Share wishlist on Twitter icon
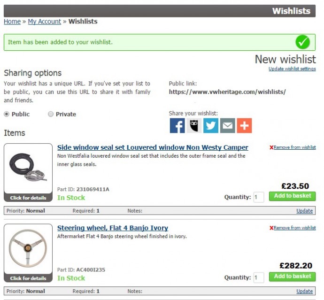 coord(211,126)
